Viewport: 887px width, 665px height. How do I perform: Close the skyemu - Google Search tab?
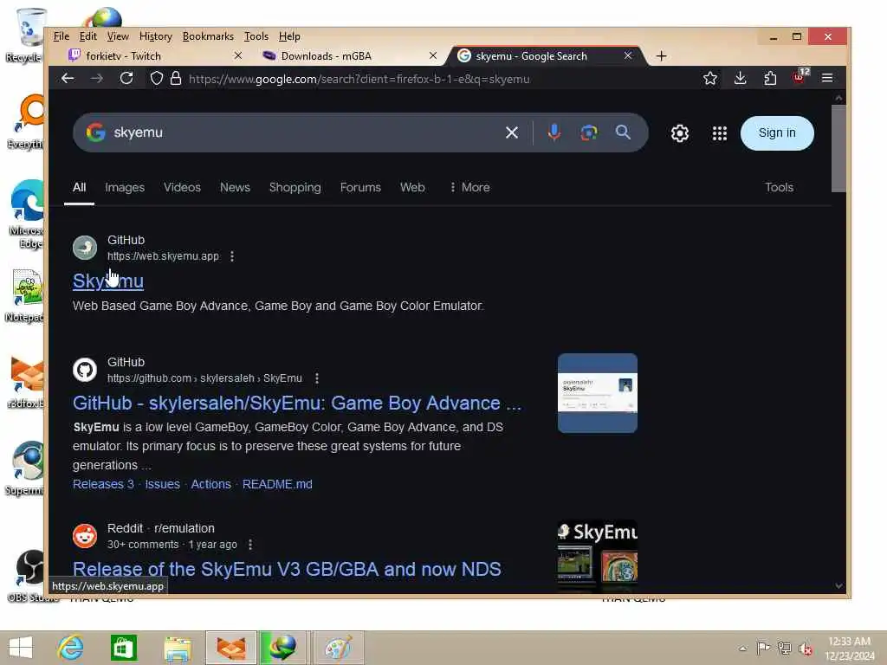click(x=628, y=55)
